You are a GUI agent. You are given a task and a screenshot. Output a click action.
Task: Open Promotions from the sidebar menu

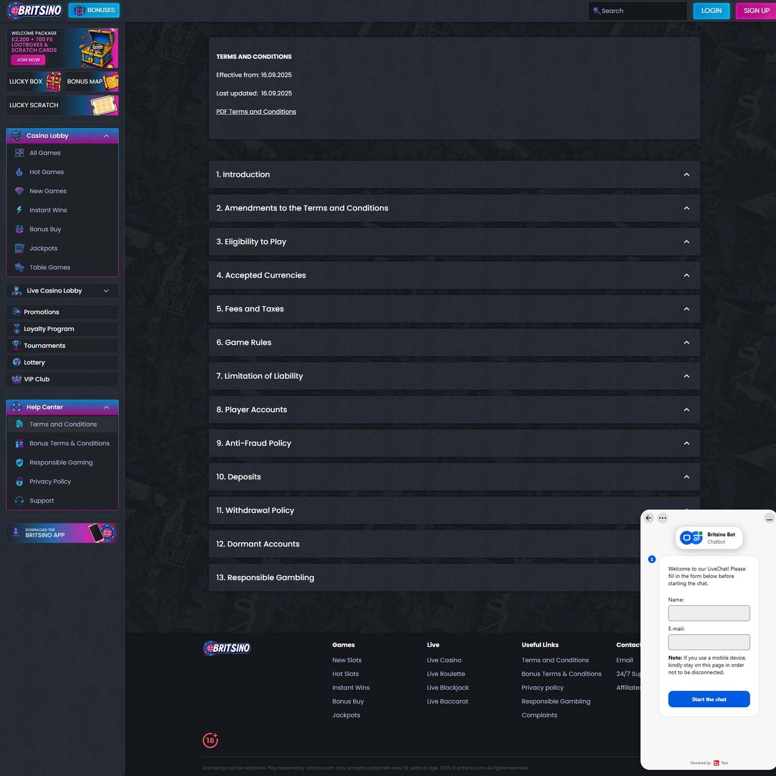point(62,312)
